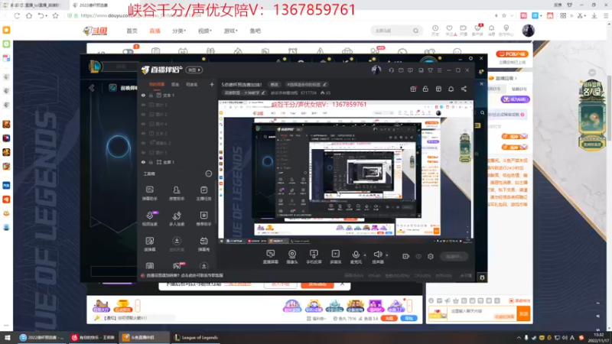This screenshot has height=344, width=612.
Task: Open the 房管助手 tool
Action: pos(177,193)
